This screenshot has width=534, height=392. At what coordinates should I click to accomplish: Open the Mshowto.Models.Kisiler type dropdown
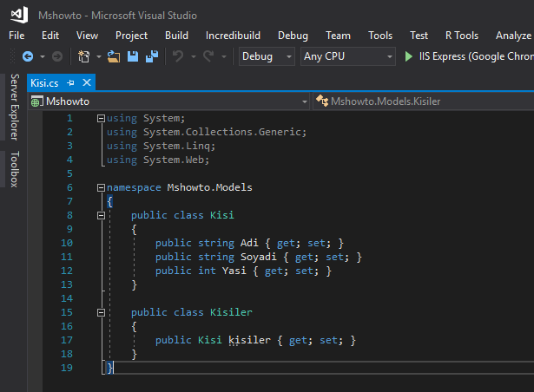pos(424,101)
